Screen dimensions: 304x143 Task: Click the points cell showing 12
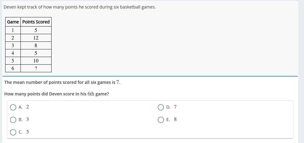point(36,38)
